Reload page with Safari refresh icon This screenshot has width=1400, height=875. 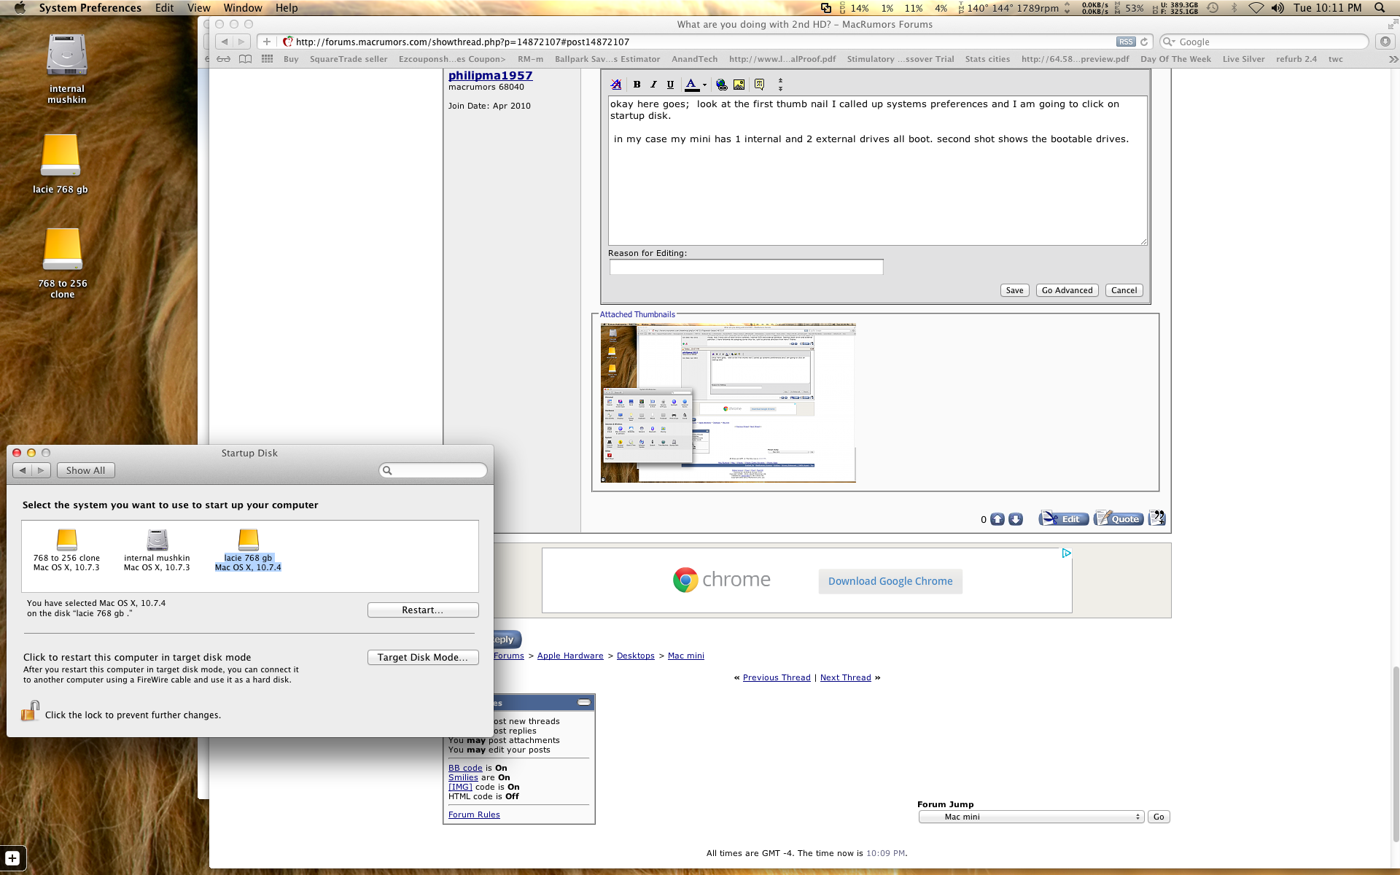click(x=1145, y=42)
